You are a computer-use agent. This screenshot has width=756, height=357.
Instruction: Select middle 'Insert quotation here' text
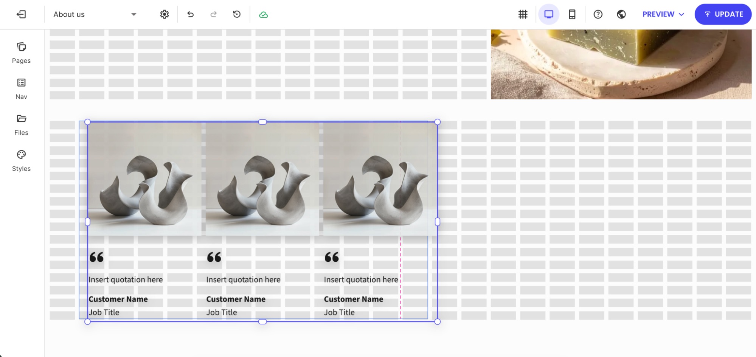[x=243, y=279]
